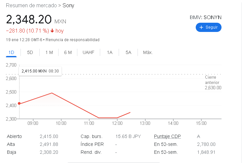This screenshot has height=163, width=242.
Task: Click the Seguir follow button
Action: [208, 27]
